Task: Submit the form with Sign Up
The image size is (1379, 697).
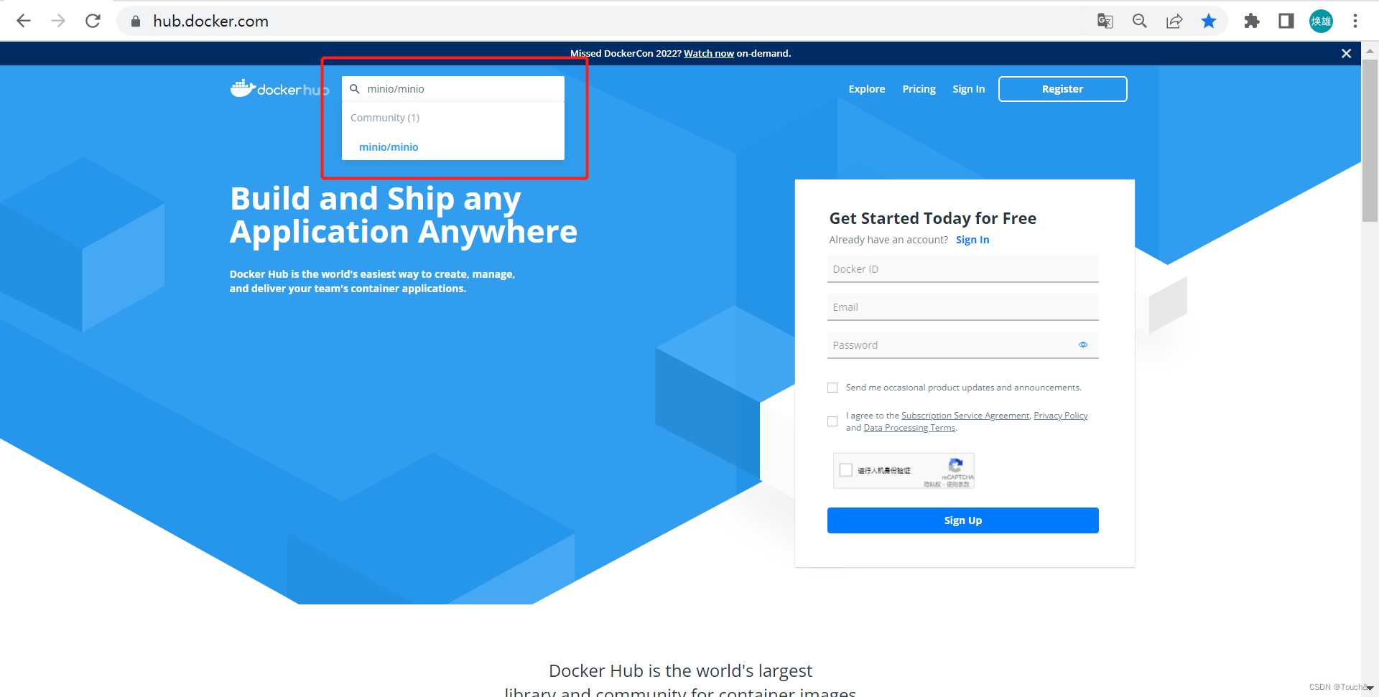Action: point(962,520)
